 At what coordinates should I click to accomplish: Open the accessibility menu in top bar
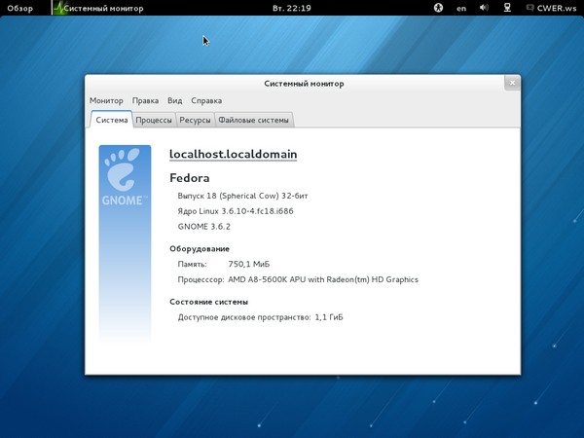[x=438, y=8]
